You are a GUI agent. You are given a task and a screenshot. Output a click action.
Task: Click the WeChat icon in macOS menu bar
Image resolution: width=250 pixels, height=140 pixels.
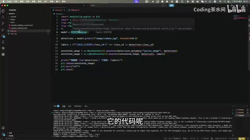202,2
